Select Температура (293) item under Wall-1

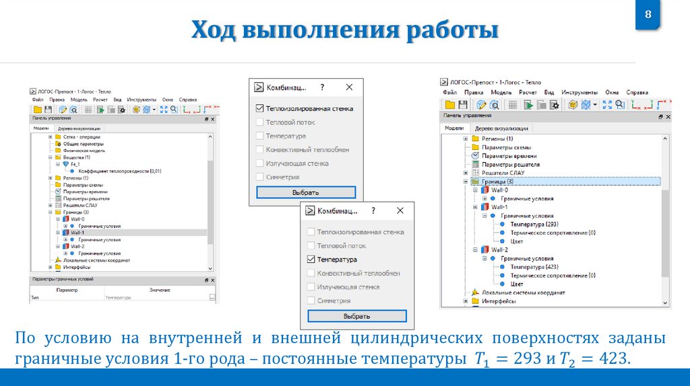click(x=534, y=224)
